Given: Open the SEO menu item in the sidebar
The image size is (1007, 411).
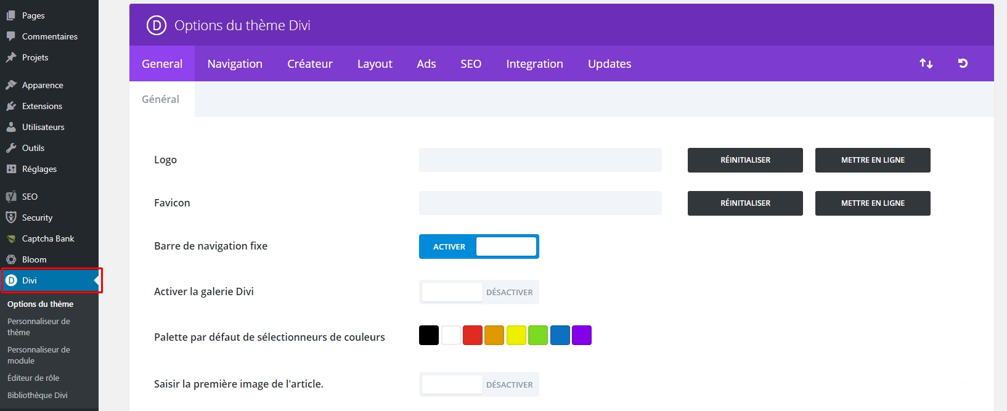Looking at the screenshot, I should click(x=49, y=197).
